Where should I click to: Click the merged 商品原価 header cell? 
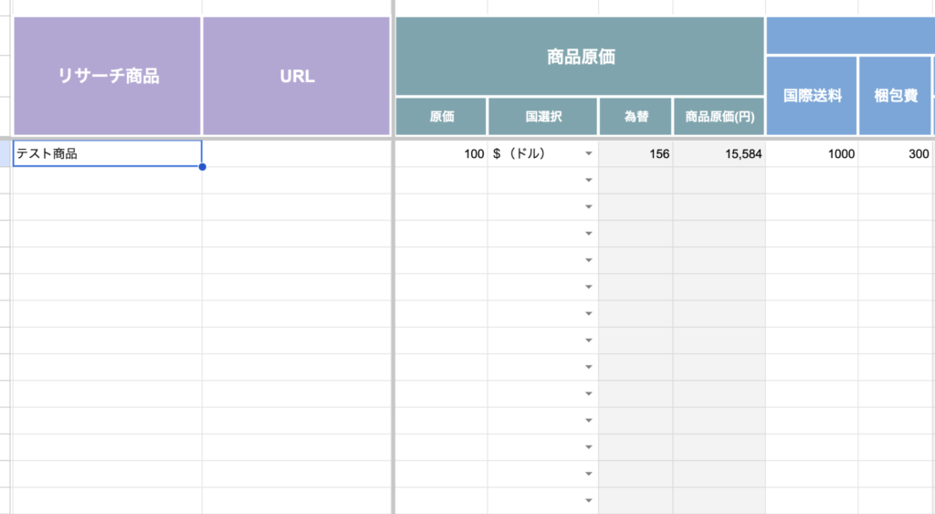point(580,56)
